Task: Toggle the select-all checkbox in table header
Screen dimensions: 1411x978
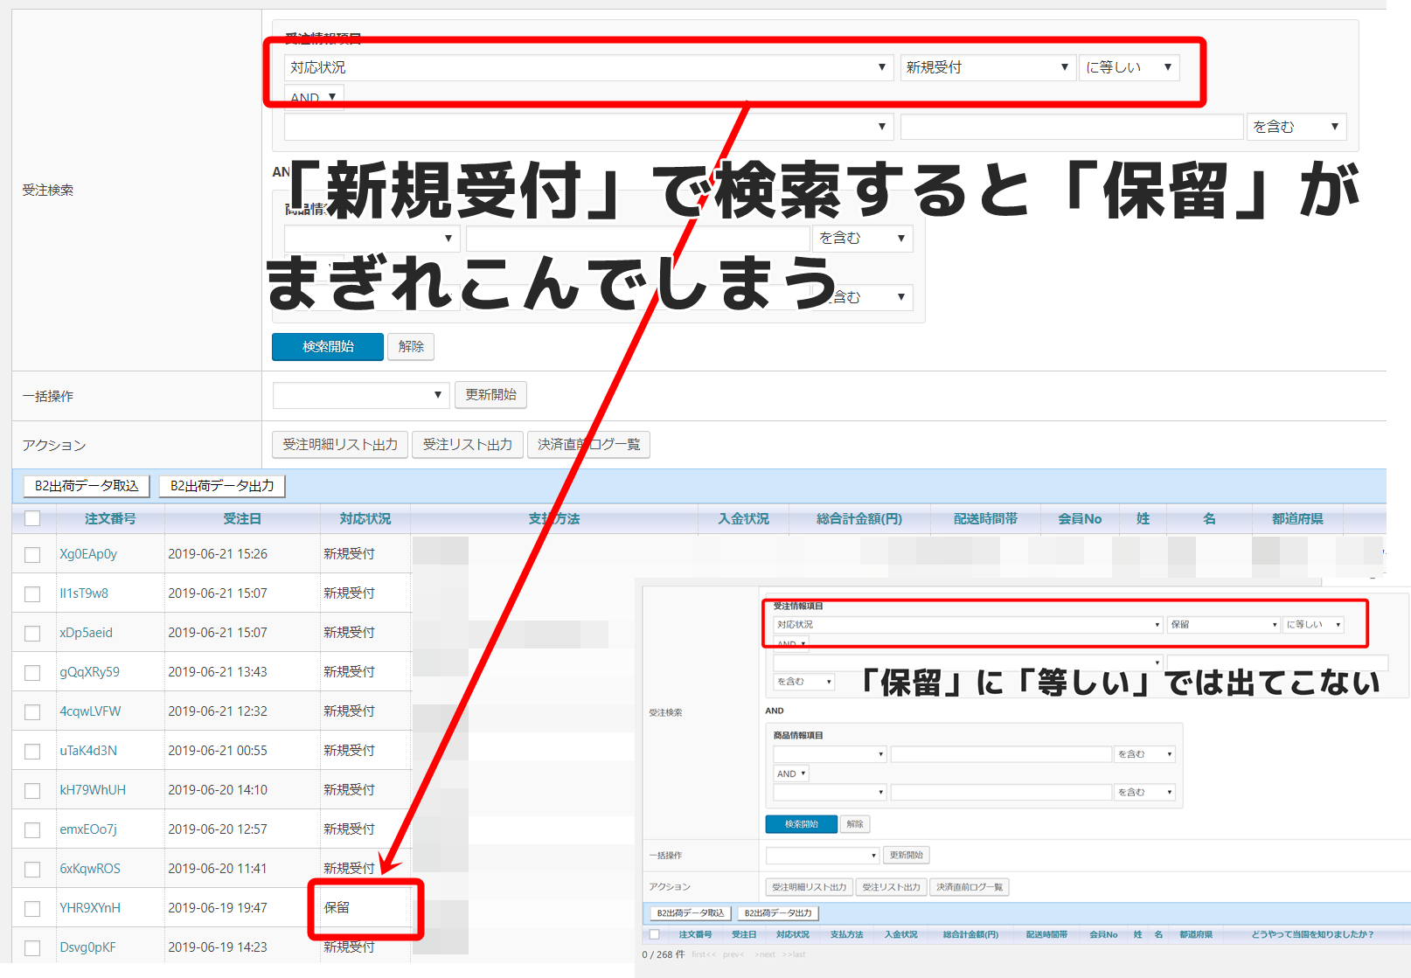Action: [32, 518]
